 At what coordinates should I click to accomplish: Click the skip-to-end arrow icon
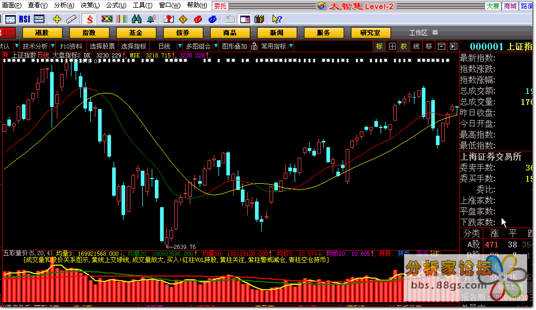point(454,46)
